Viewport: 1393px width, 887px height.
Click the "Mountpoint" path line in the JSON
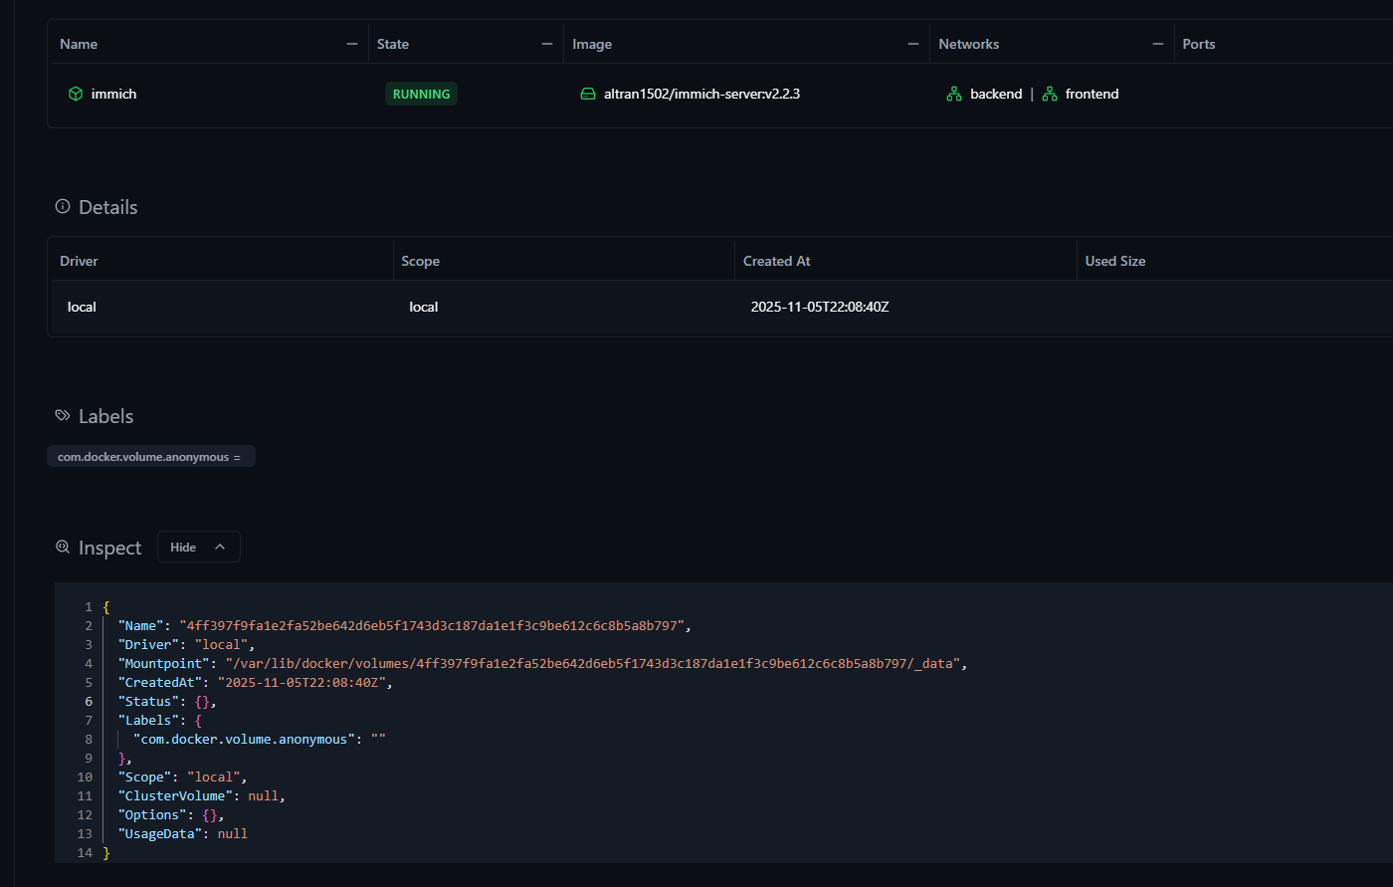coord(542,664)
